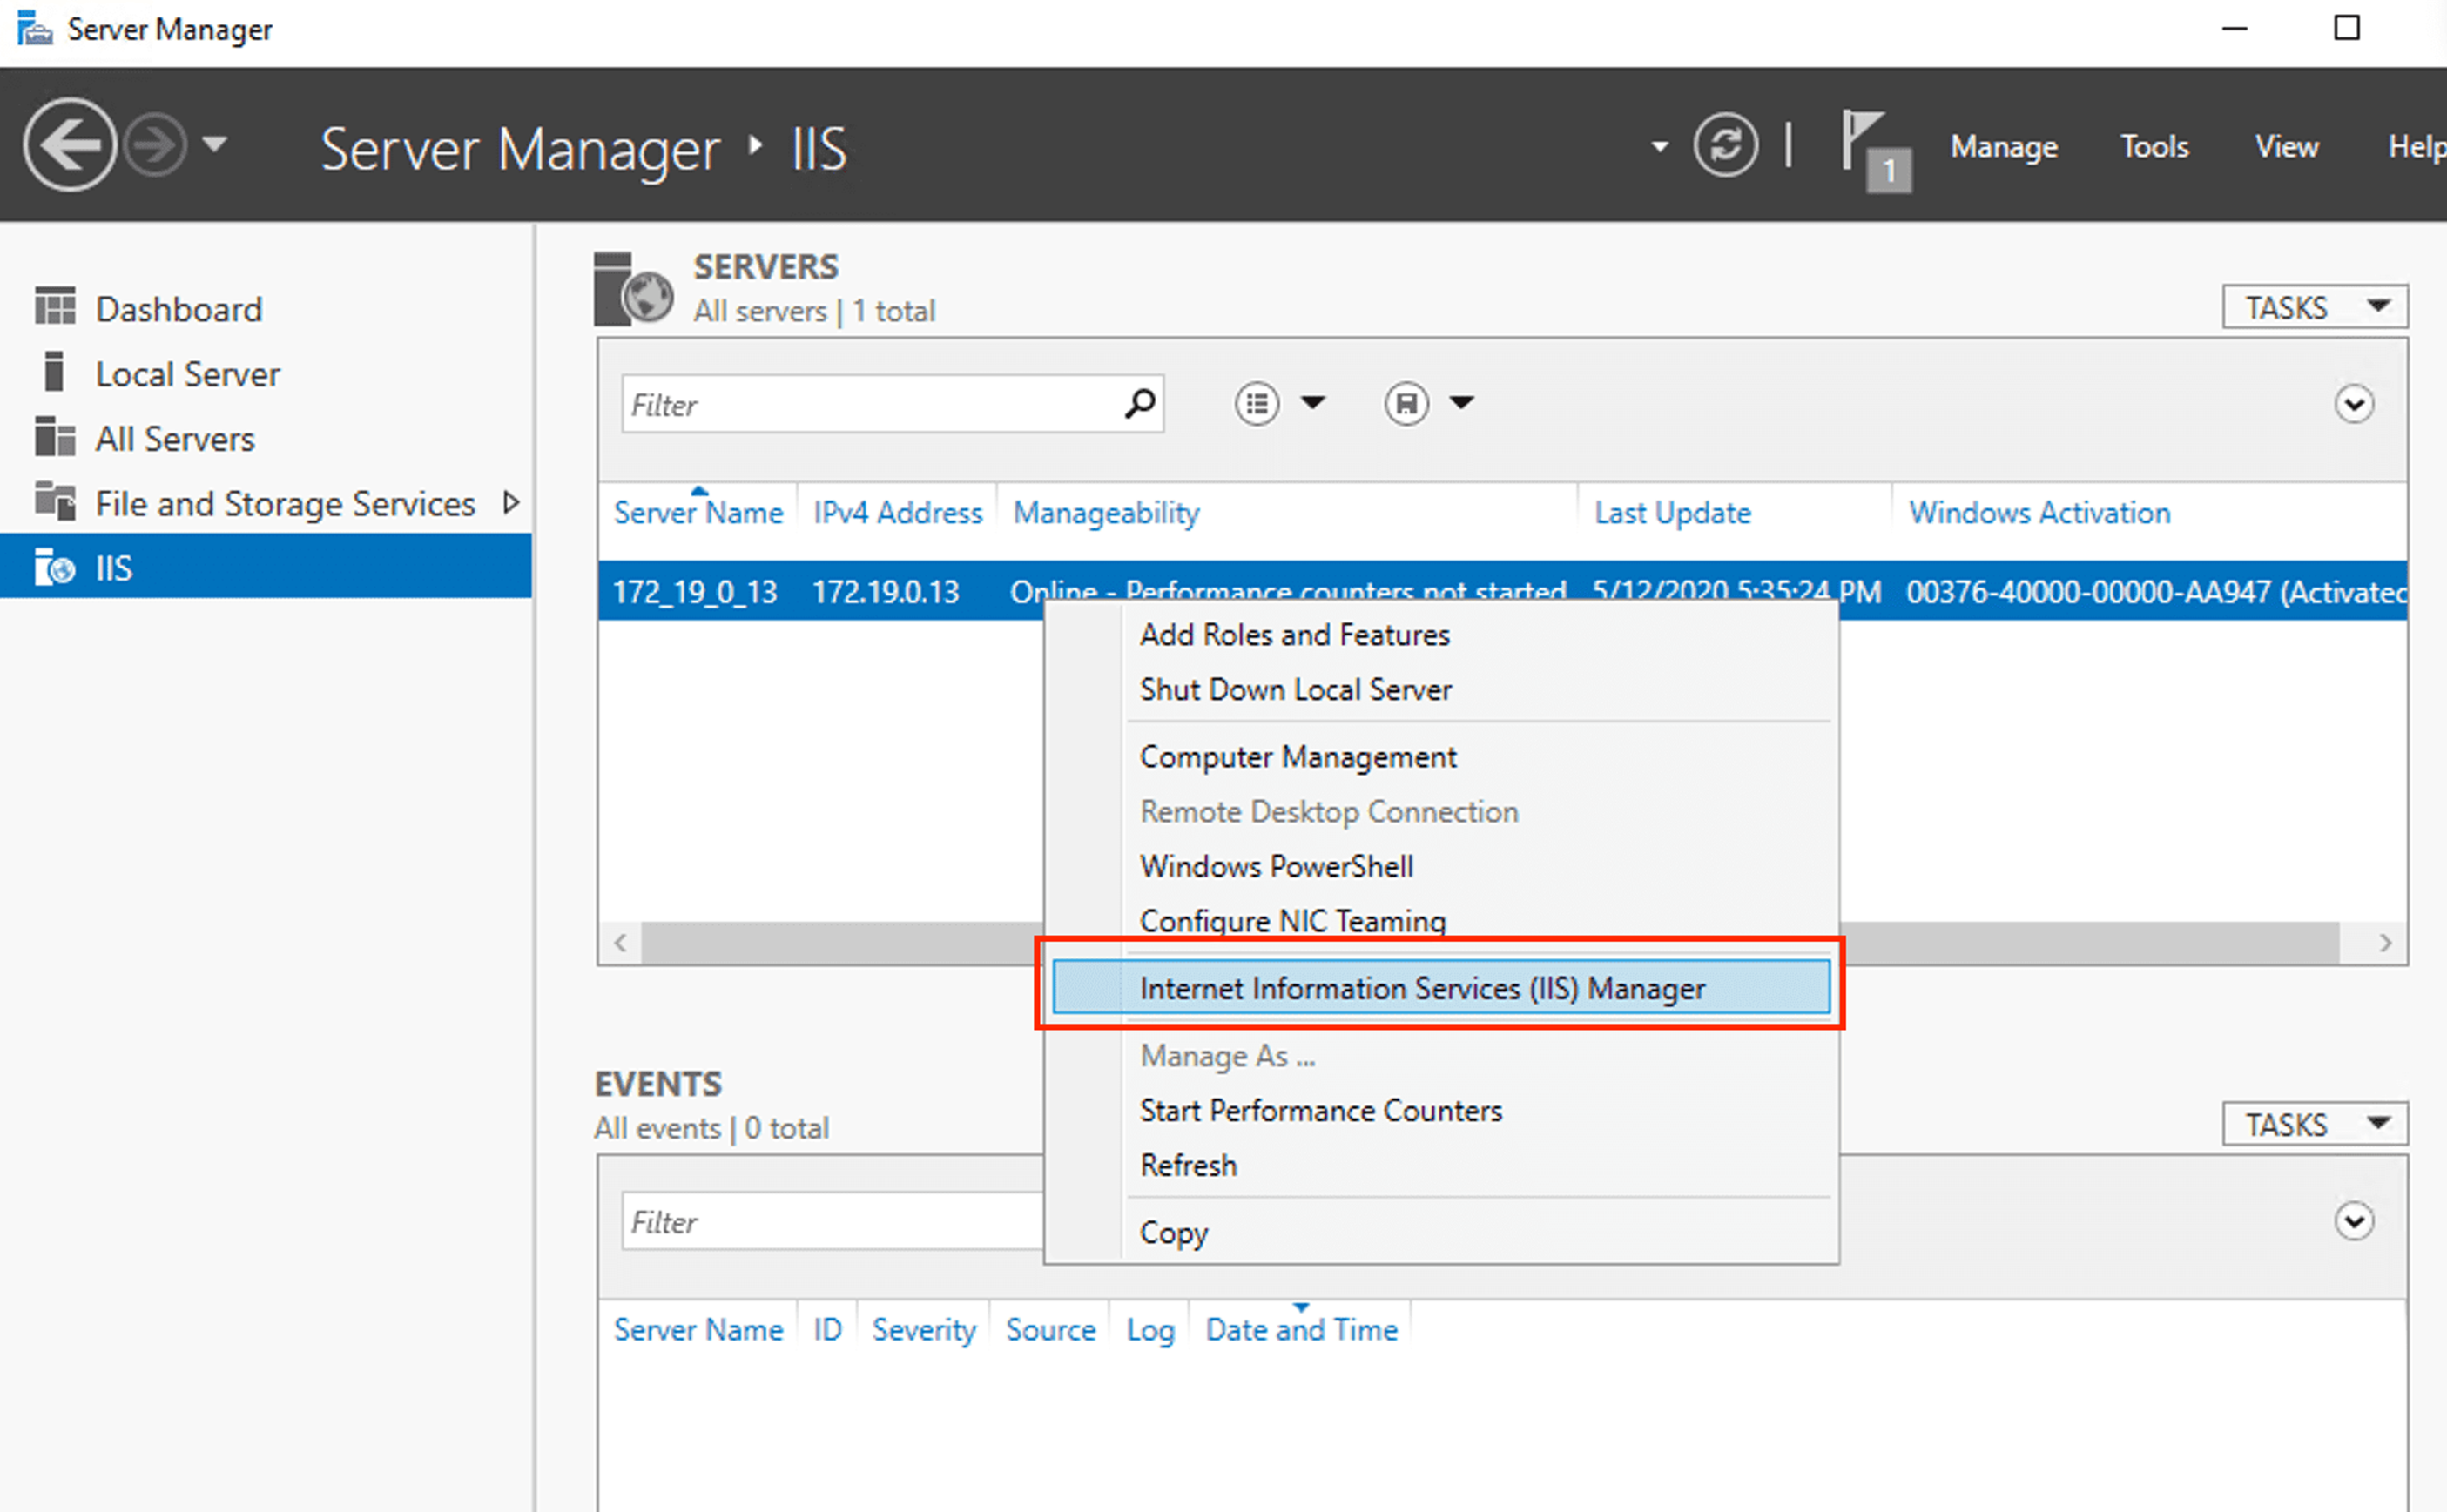
Task: Open the dropdown arrow beside save query icon
Action: point(1461,403)
